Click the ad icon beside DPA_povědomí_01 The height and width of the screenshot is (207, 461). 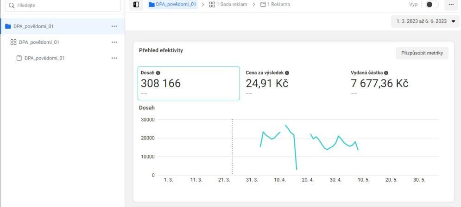coord(19,58)
